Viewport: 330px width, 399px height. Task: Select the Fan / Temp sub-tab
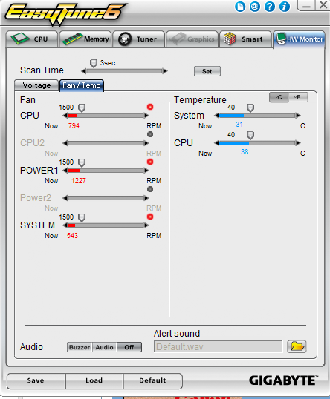click(82, 85)
